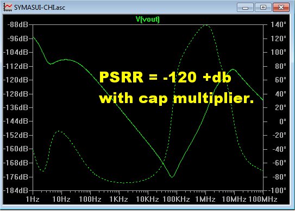The height and width of the screenshot is (211, 295).
Task: Click the -136dB magnitude axis label
Action: coord(16,107)
